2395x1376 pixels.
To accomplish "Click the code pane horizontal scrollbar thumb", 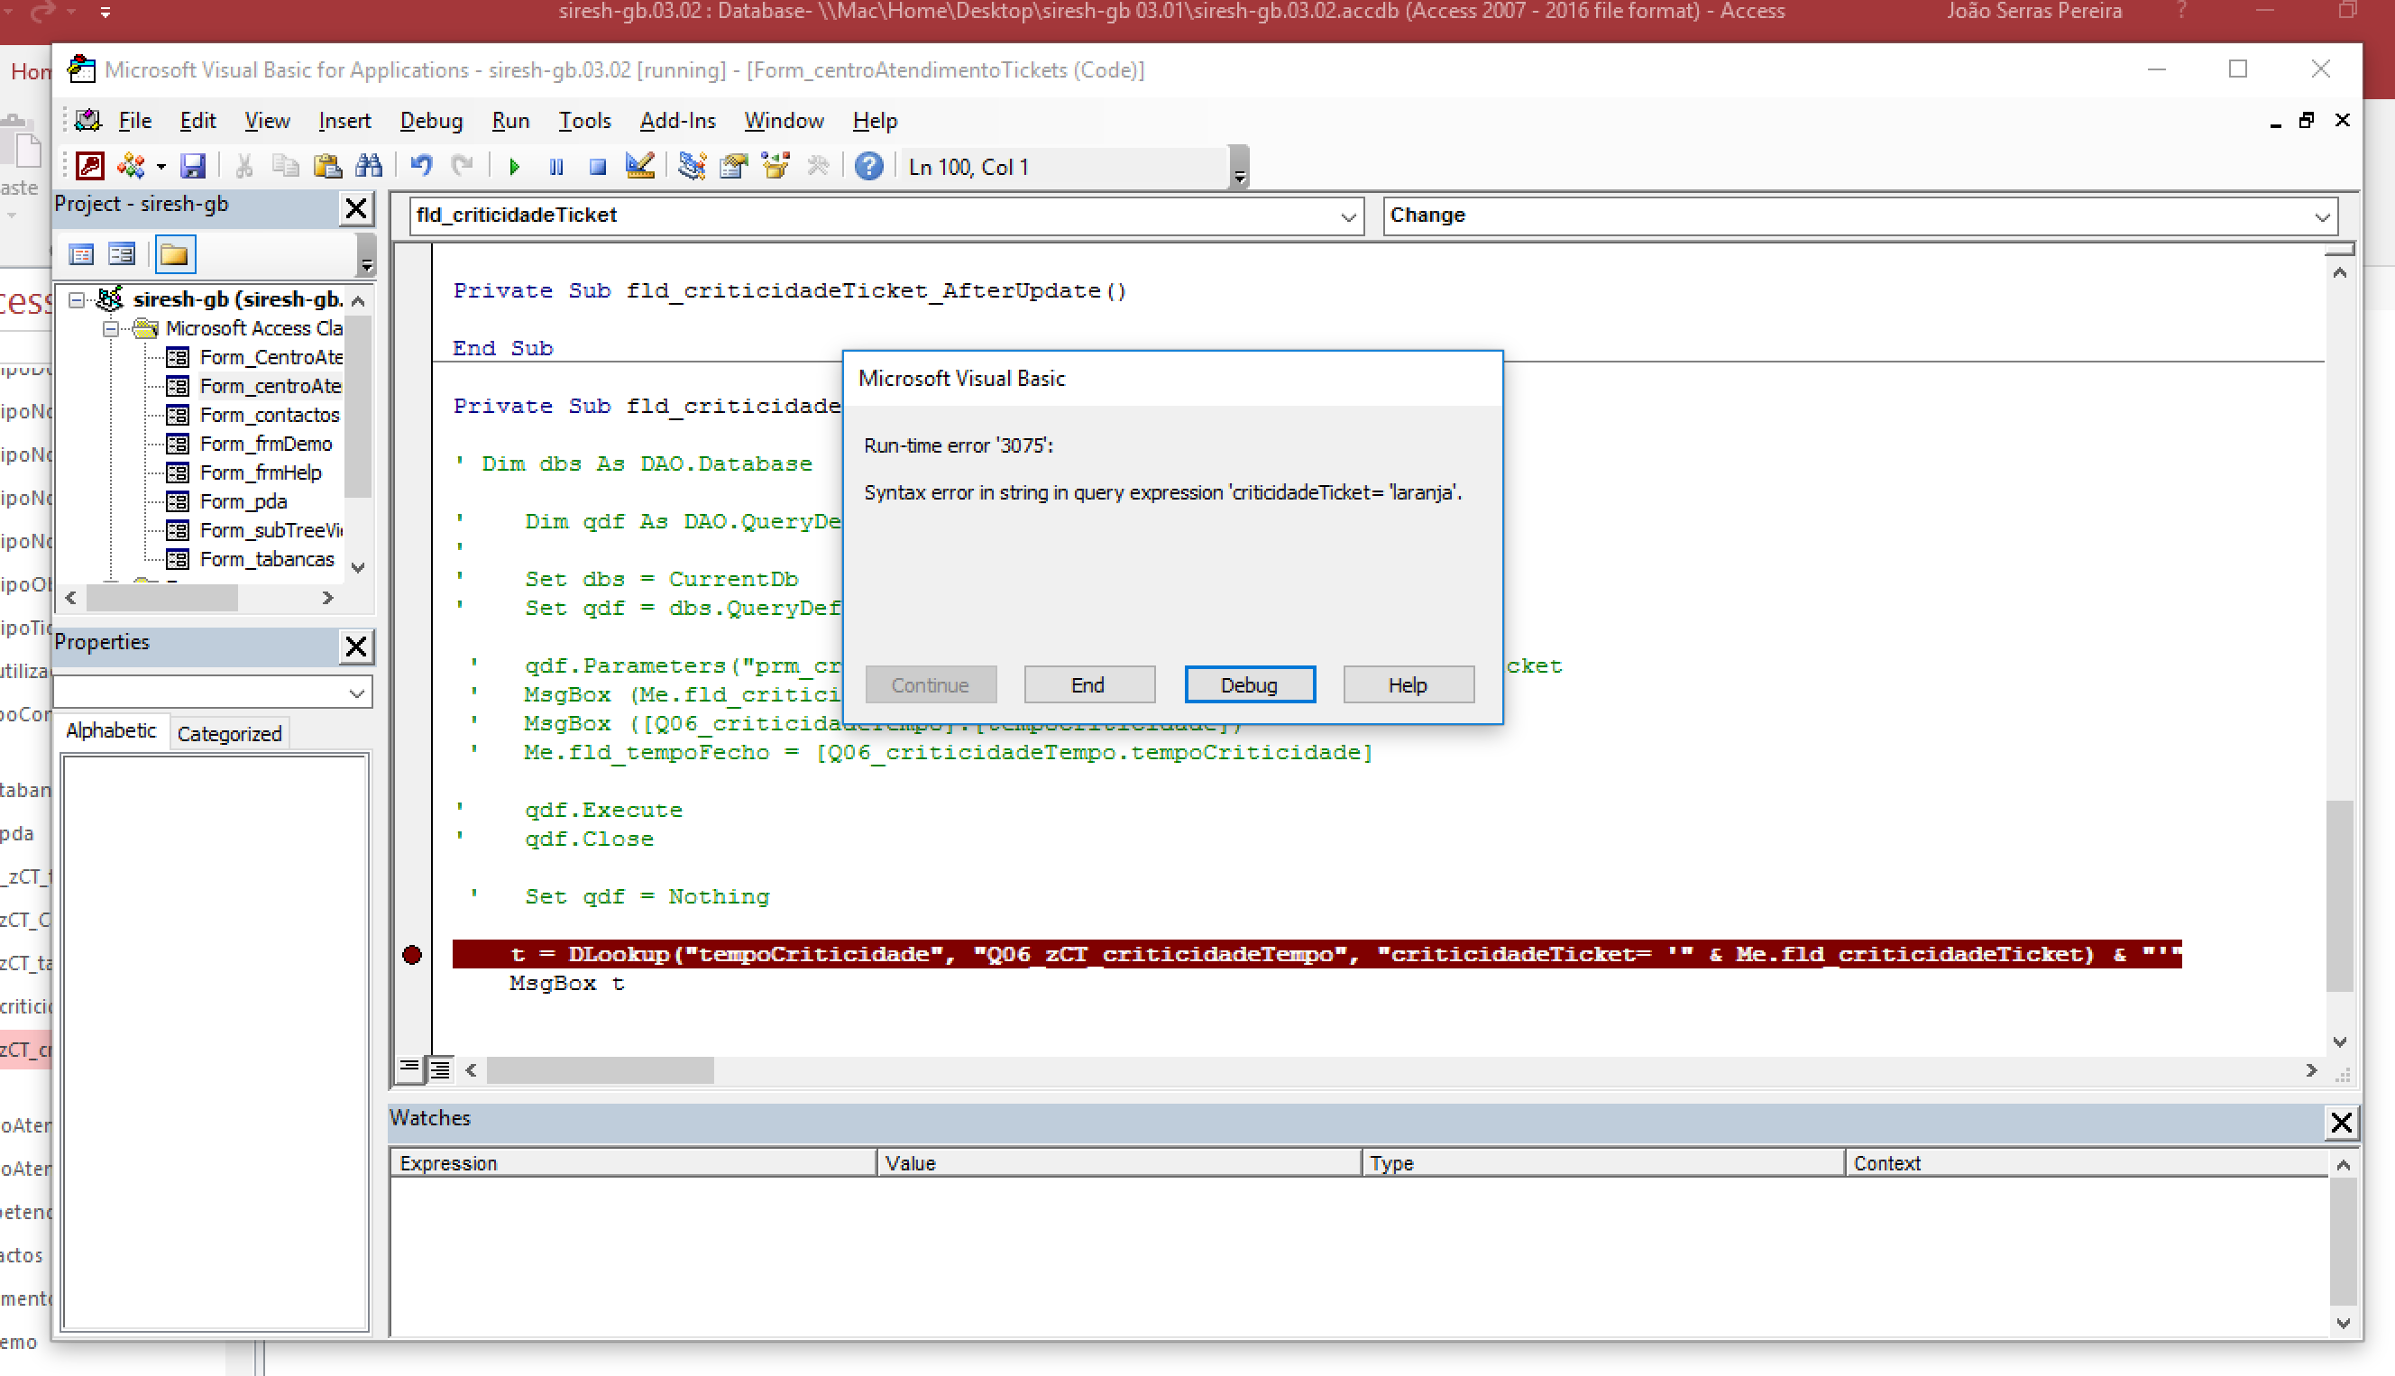I will click(x=600, y=1069).
